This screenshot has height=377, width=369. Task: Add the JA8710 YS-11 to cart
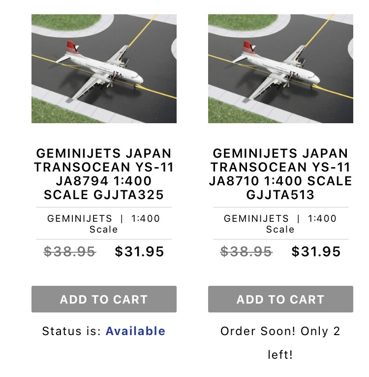280,299
